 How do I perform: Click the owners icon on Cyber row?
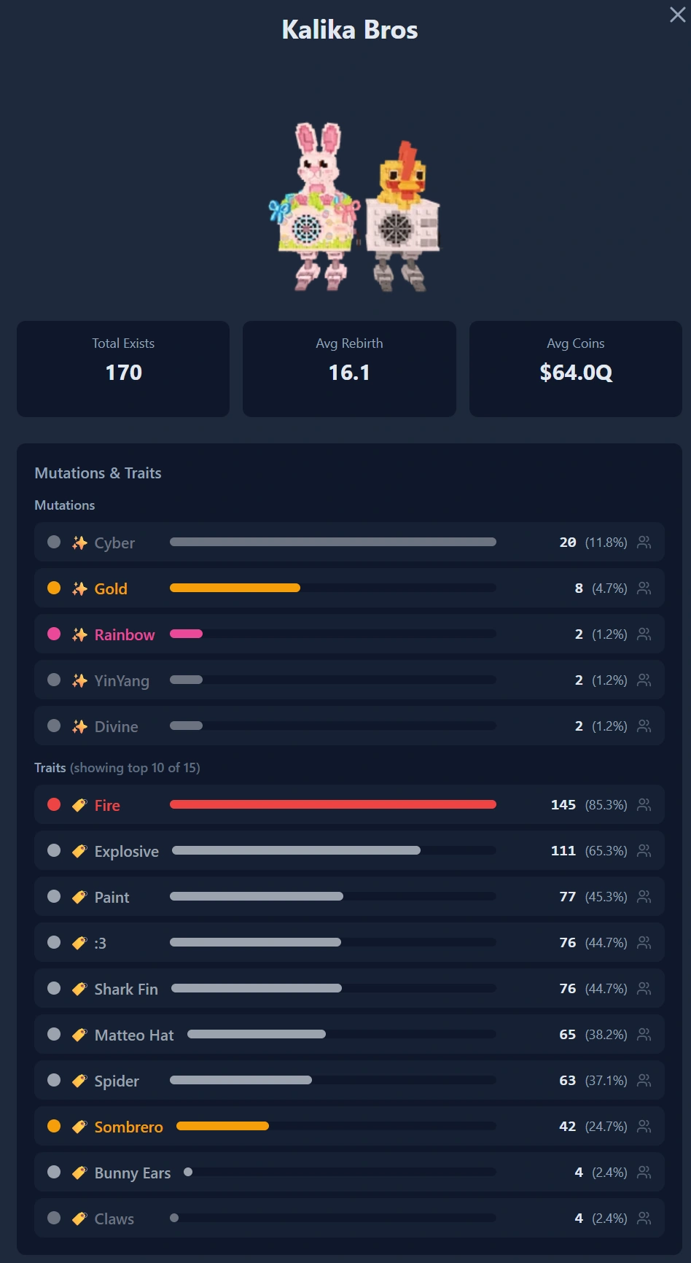[x=644, y=543]
